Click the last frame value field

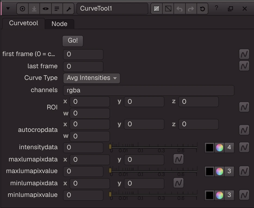click(x=83, y=66)
